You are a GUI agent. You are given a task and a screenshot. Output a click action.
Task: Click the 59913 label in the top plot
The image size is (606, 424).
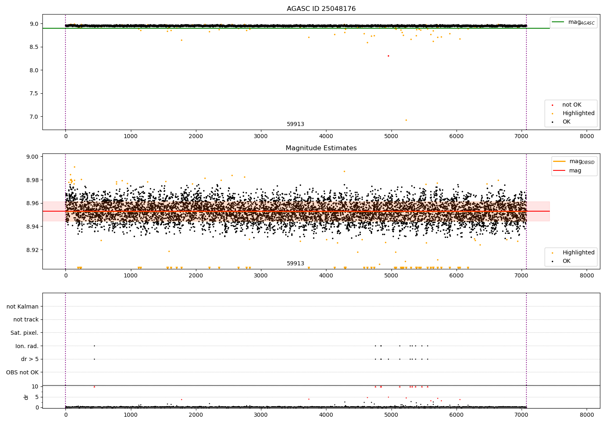coord(295,124)
